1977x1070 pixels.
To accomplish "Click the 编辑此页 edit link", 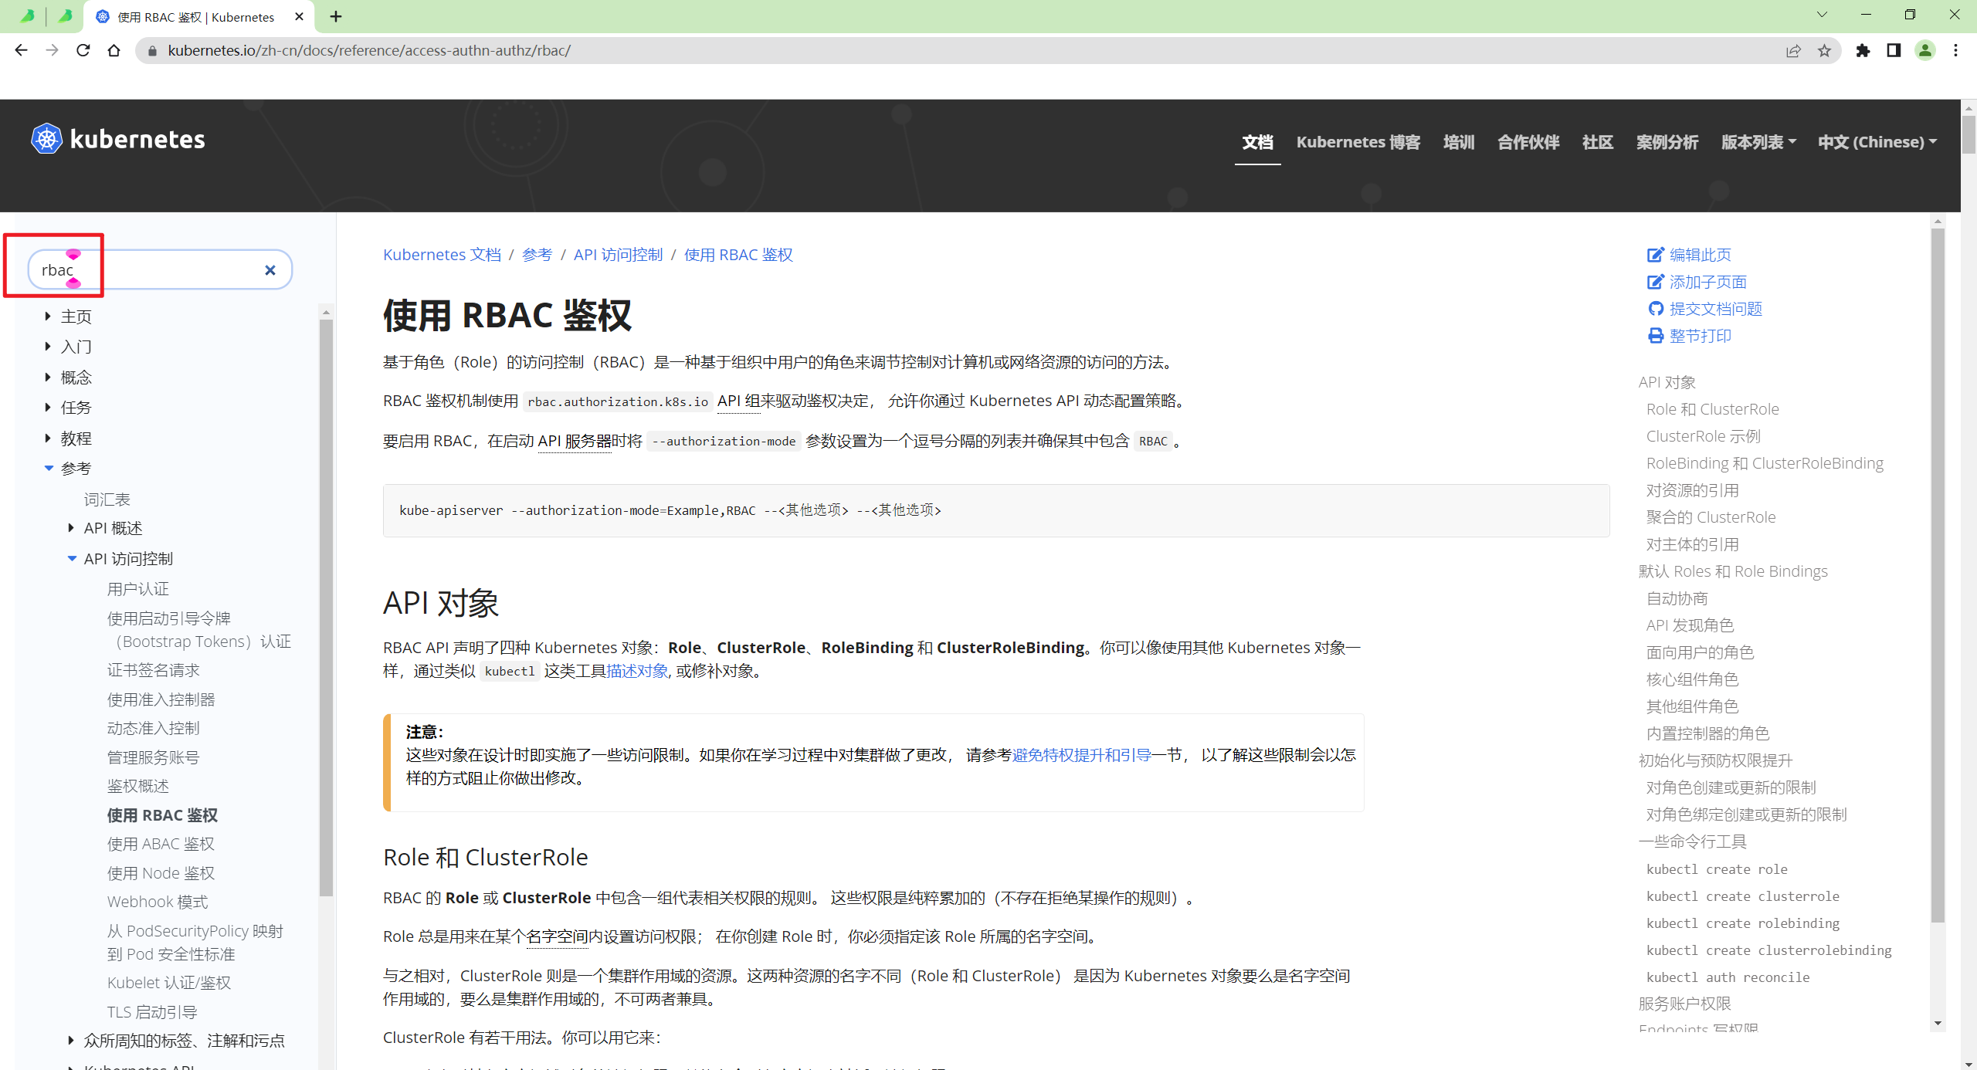I will (x=1689, y=255).
